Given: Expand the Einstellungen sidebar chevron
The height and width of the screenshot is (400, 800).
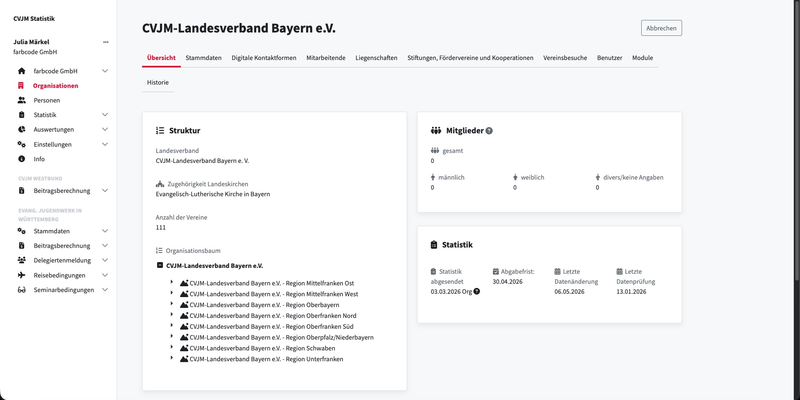Looking at the screenshot, I should pyautogui.click(x=105, y=144).
